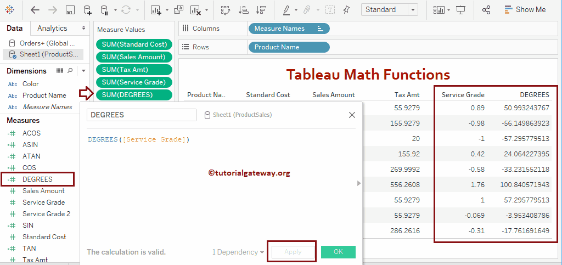The width and height of the screenshot is (562, 265).
Task: Click the Presentation Mode icon
Action: 460,10
